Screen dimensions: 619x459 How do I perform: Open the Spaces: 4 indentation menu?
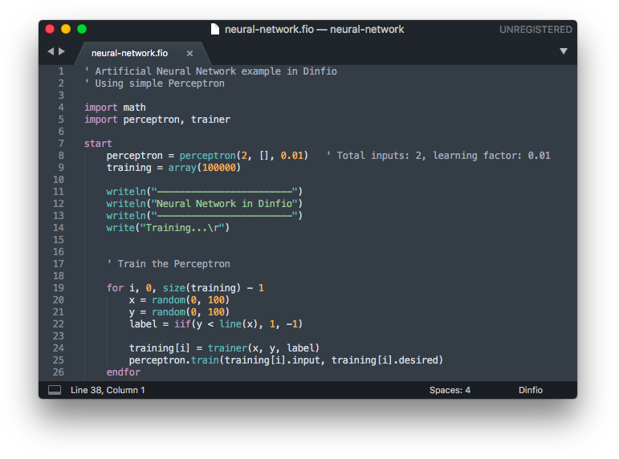coord(450,390)
